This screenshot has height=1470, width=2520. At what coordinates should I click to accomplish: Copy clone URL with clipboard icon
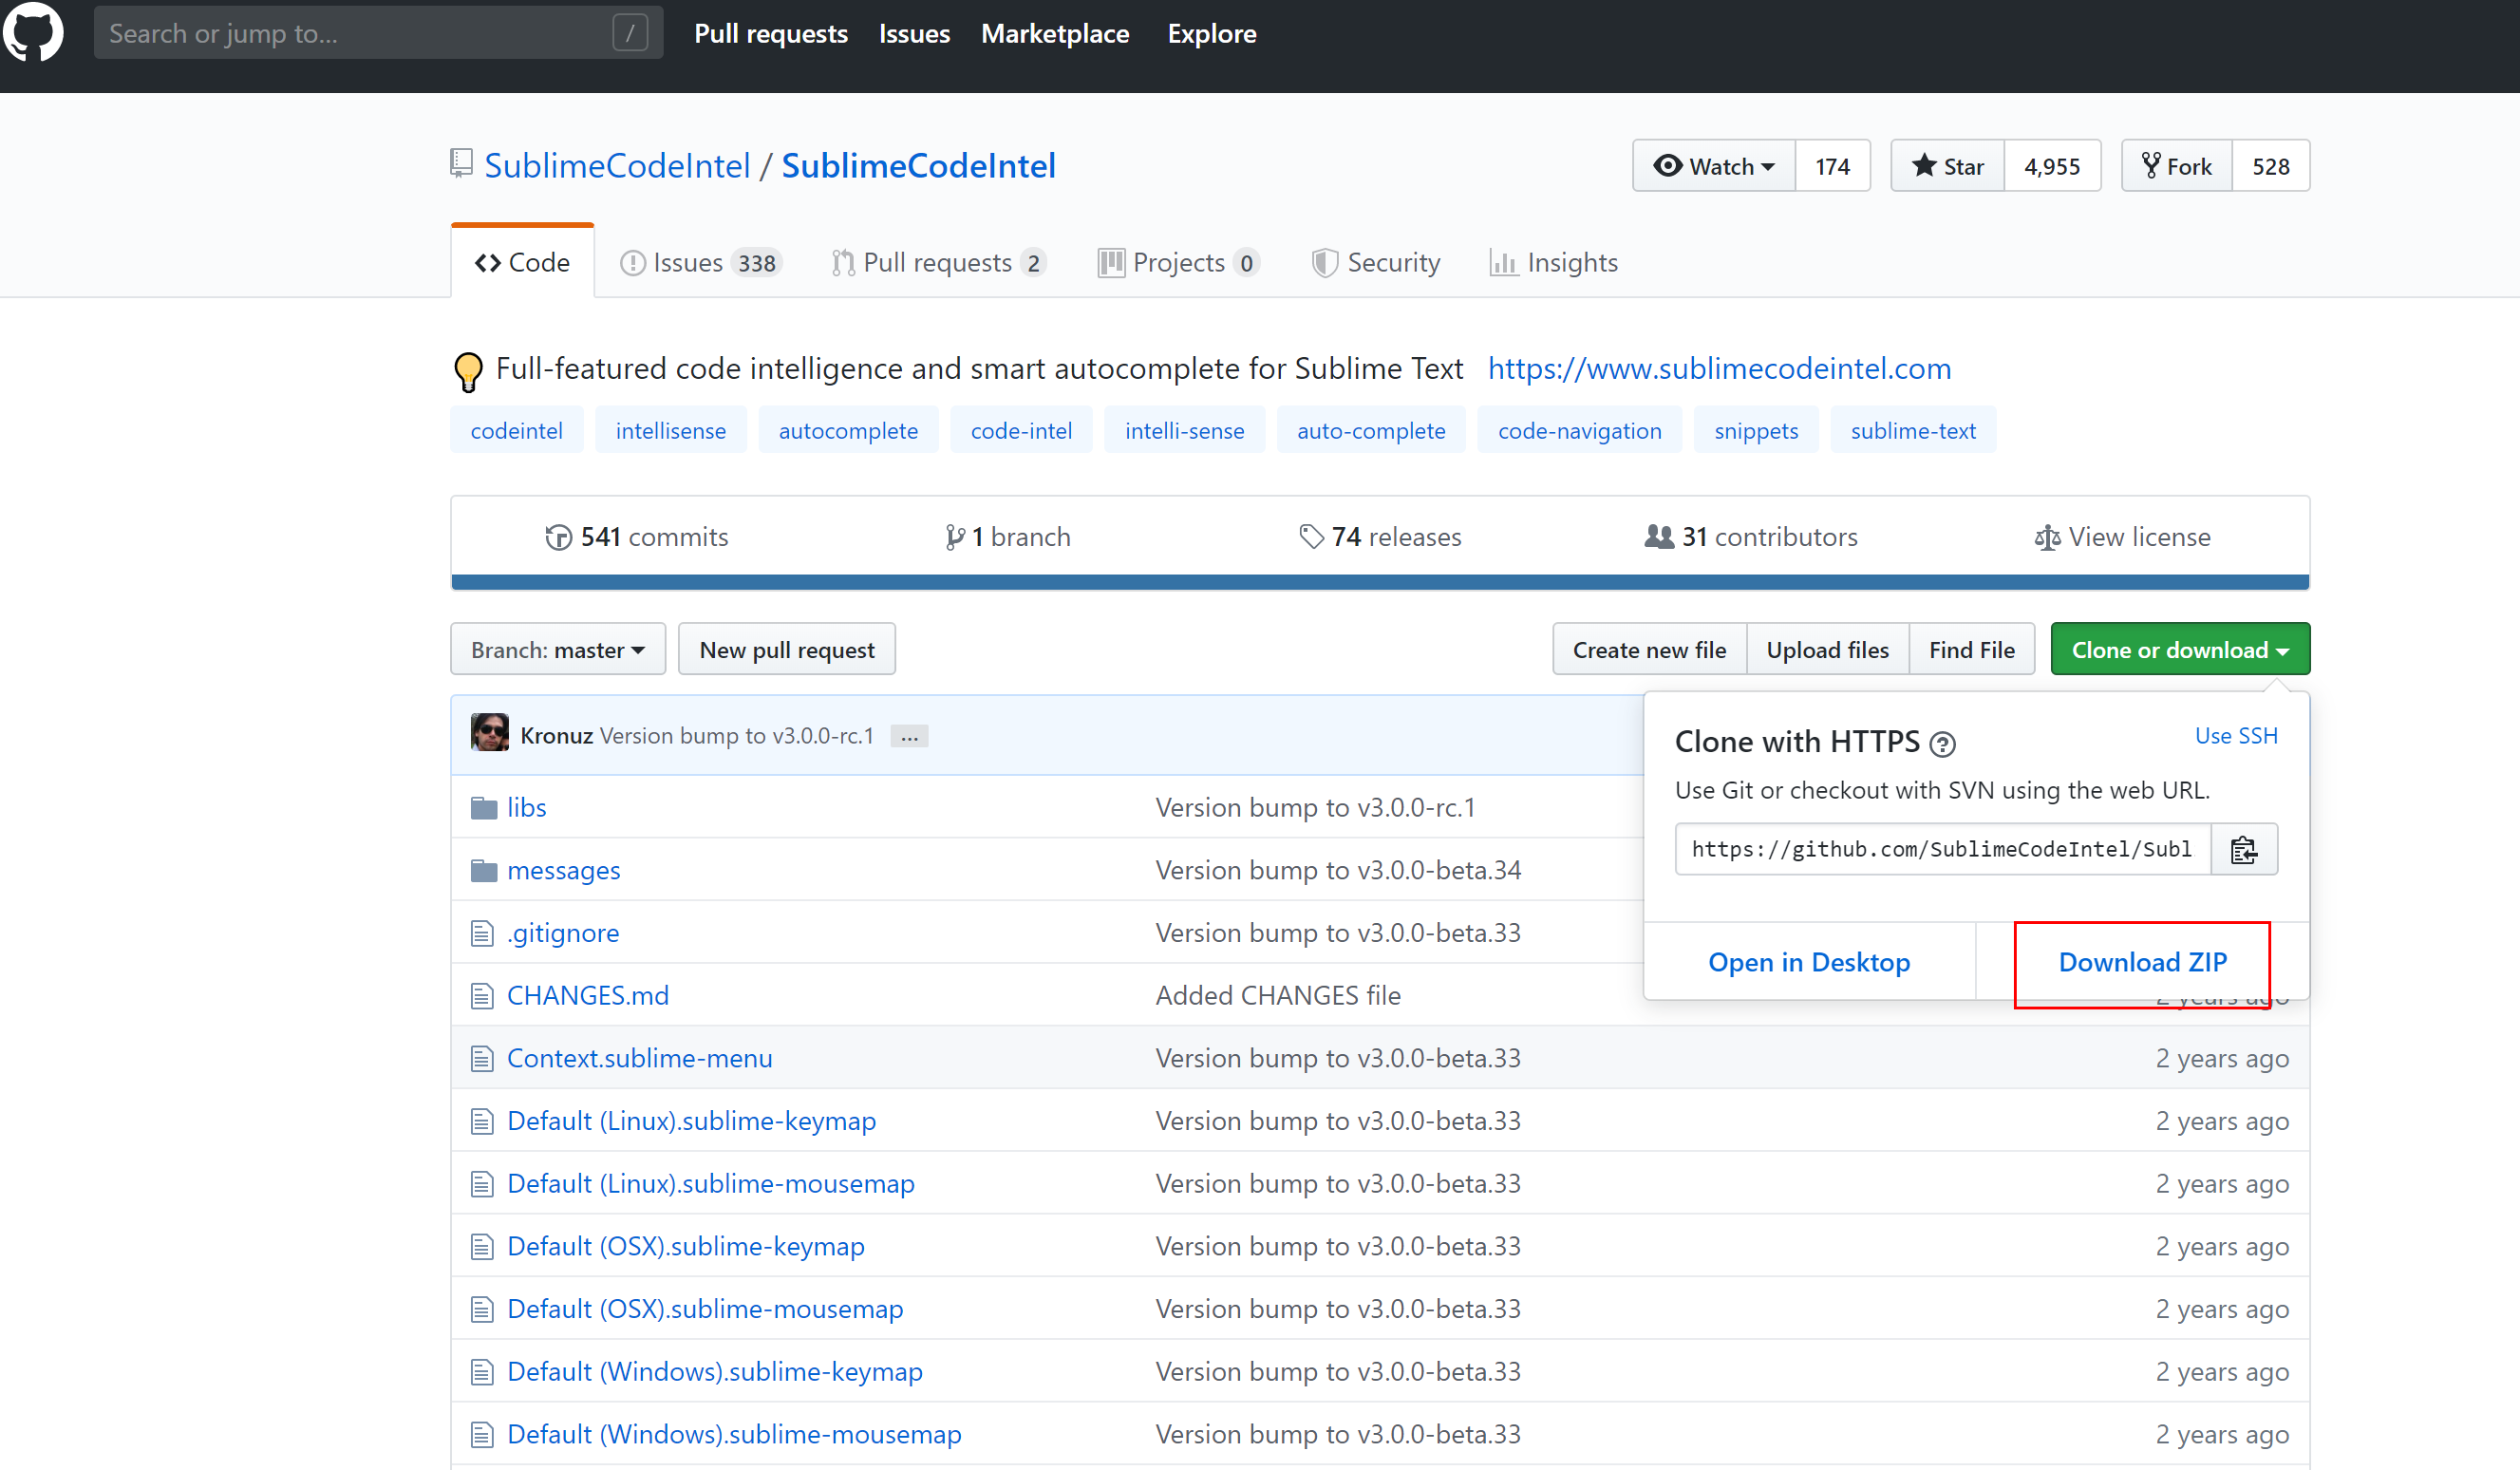(2243, 849)
